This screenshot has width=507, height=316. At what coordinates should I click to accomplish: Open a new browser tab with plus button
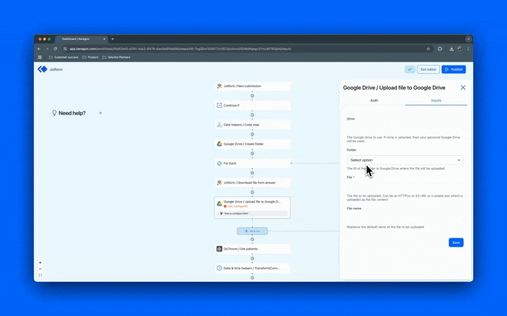pyautogui.click(x=113, y=39)
